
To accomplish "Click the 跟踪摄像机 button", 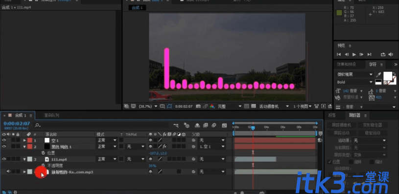I will [x=342, y=125].
